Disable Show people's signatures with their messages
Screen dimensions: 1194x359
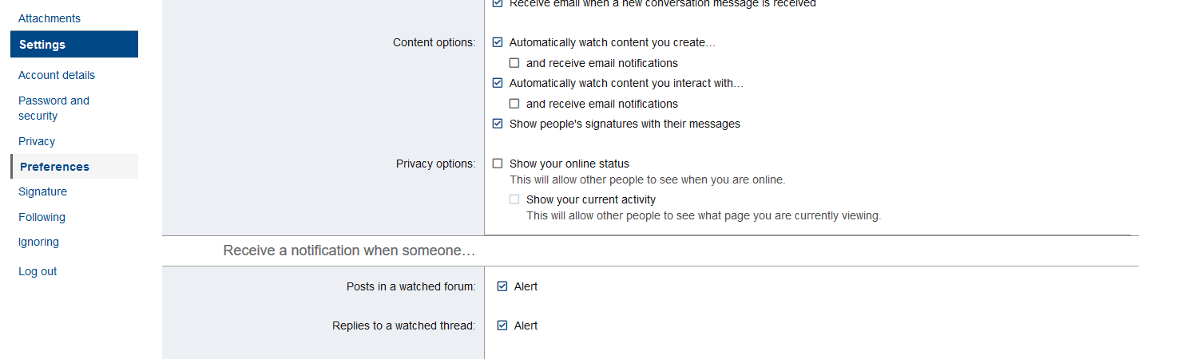pyautogui.click(x=498, y=124)
